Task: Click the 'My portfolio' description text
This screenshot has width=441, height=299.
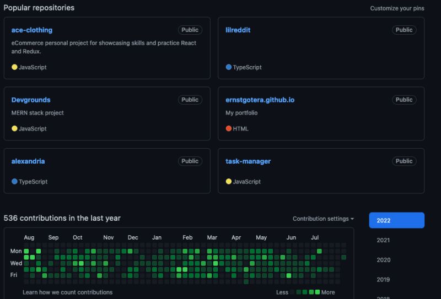Action: [x=241, y=113]
